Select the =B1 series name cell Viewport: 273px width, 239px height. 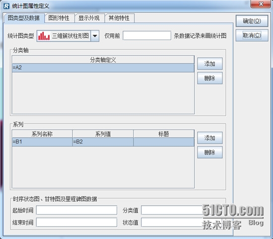coord(42,142)
